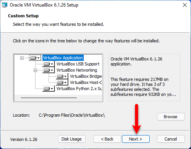Click the Browse button

click(x=171, y=117)
